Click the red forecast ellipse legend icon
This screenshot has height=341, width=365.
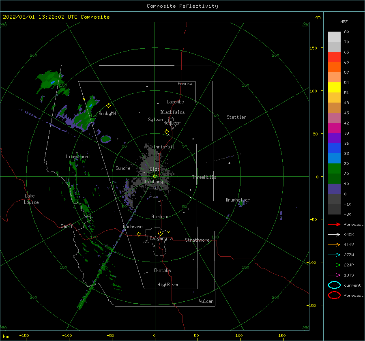point(334,295)
